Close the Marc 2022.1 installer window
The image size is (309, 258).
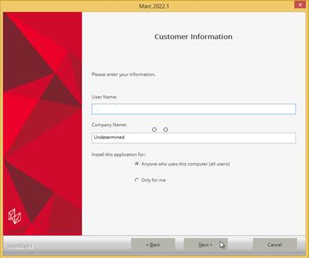[x=300, y=5]
